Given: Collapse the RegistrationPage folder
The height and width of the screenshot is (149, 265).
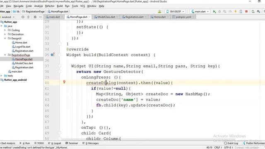Looking at the screenshot, I should pyautogui.click(x=5, y=55).
